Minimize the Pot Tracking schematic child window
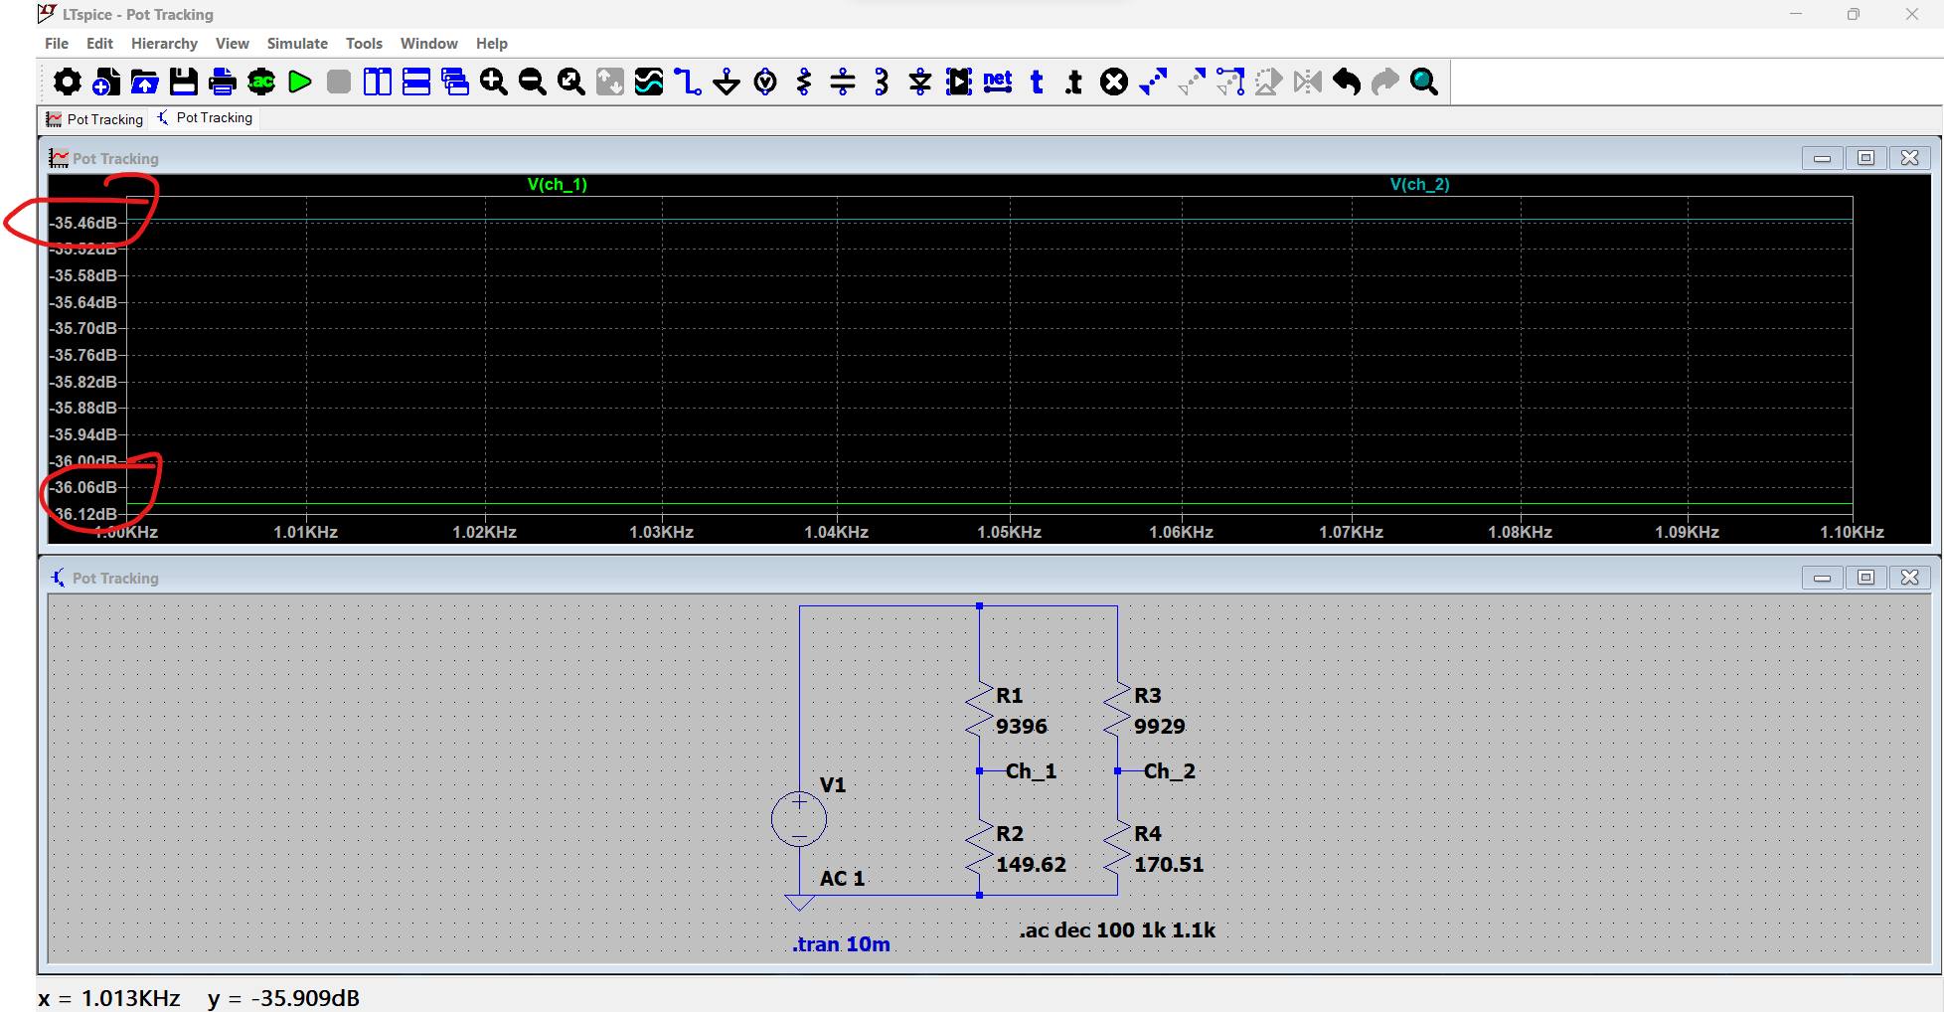The width and height of the screenshot is (1944, 1012). point(1822,578)
